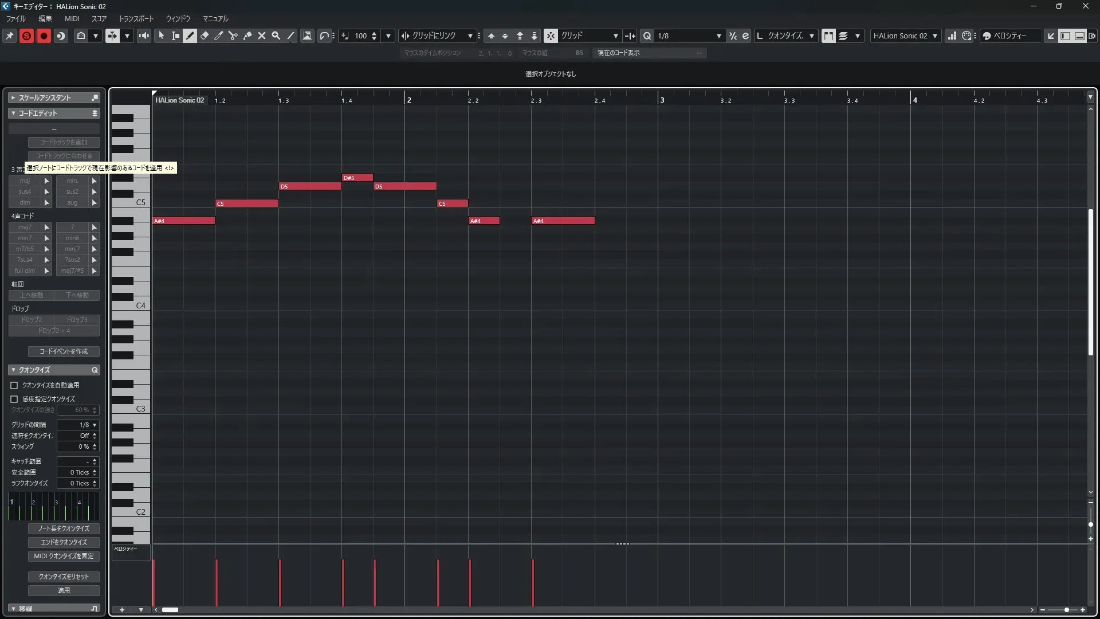Select the Draw pencil tool
This screenshot has width=1100, height=619.
(x=190, y=36)
